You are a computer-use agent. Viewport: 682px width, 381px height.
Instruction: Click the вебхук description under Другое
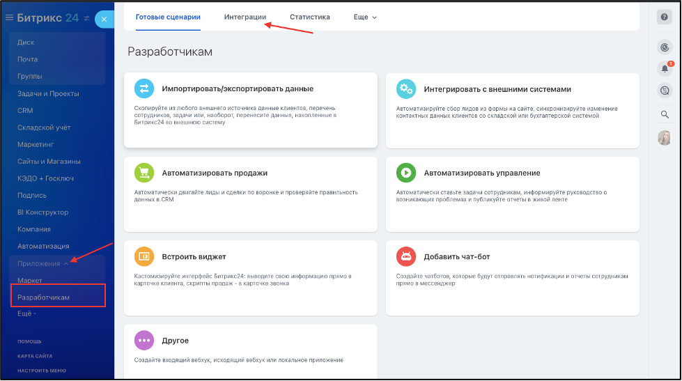239,360
